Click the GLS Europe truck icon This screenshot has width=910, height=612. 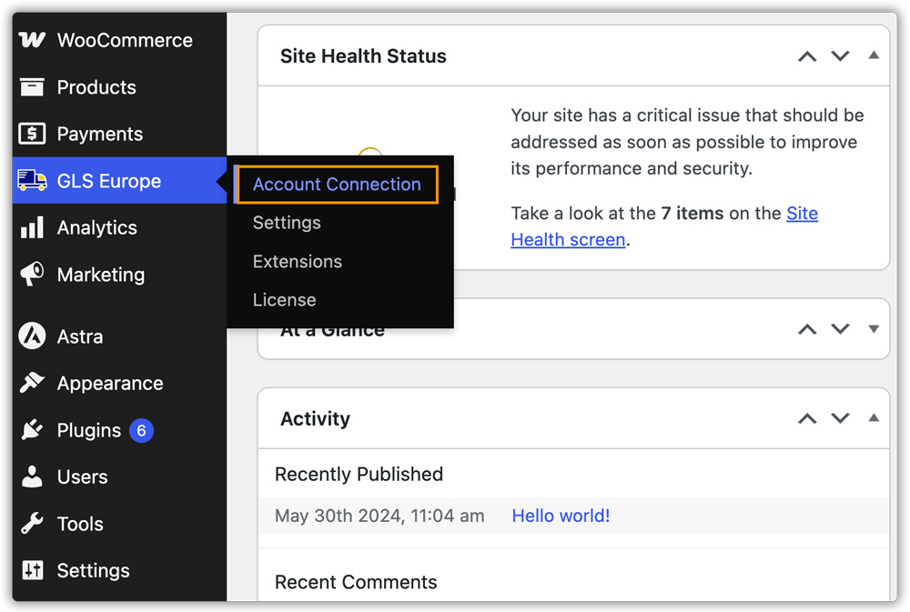click(32, 180)
